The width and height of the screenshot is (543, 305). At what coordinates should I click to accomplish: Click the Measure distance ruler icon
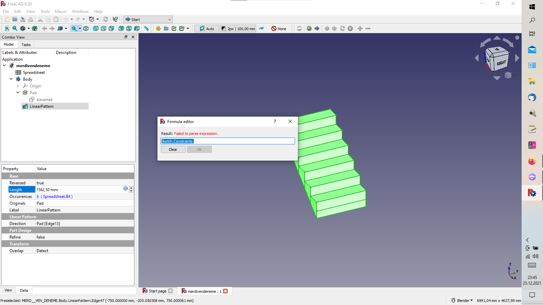tap(146, 28)
